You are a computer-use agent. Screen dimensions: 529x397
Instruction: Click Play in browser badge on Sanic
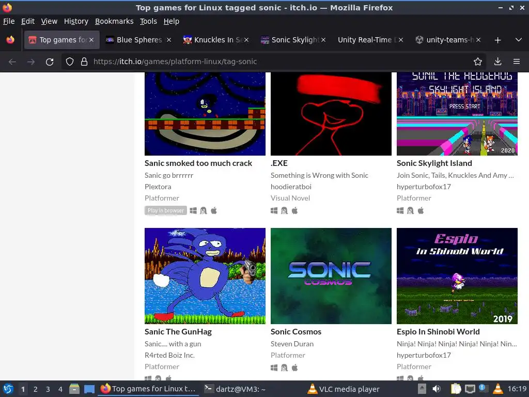166,211
